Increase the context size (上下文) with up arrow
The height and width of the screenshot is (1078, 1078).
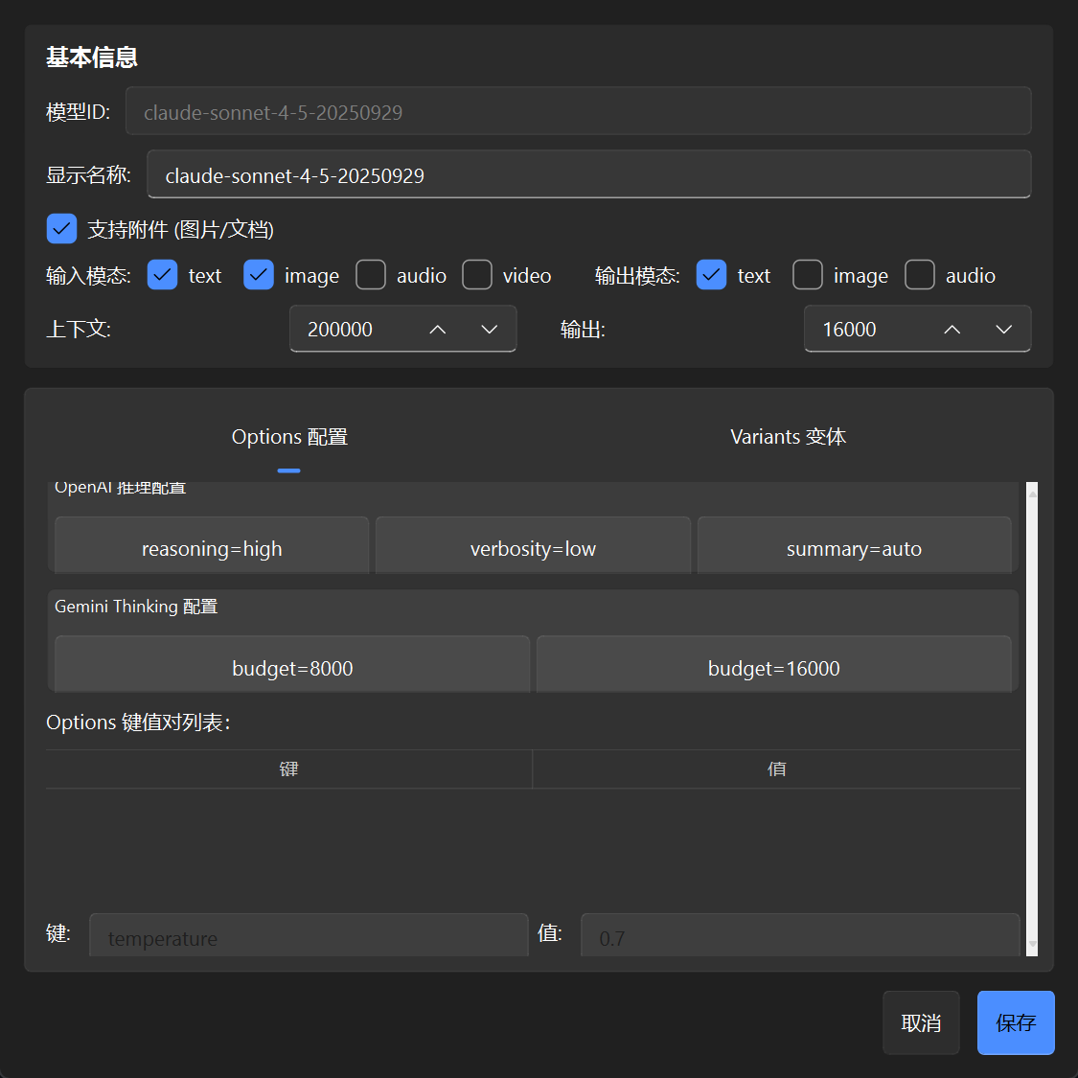(x=437, y=330)
